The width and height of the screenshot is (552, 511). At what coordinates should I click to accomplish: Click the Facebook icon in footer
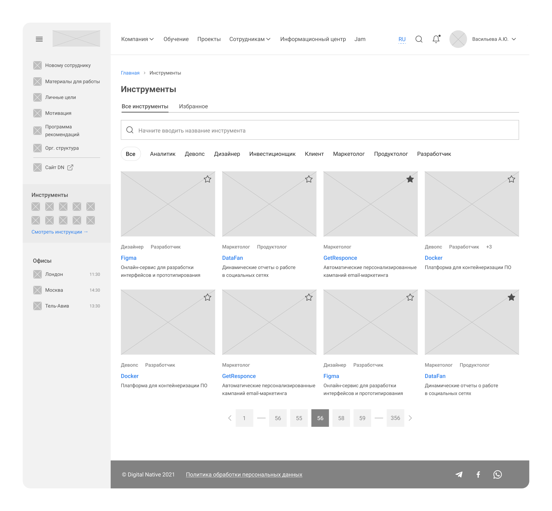(478, 475)
